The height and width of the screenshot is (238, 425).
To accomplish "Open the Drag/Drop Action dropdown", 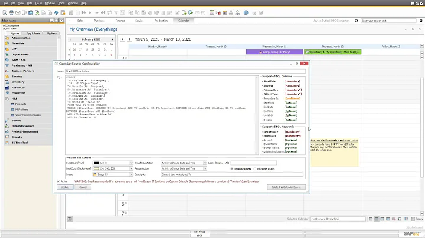I will click(x=205, y=163).
